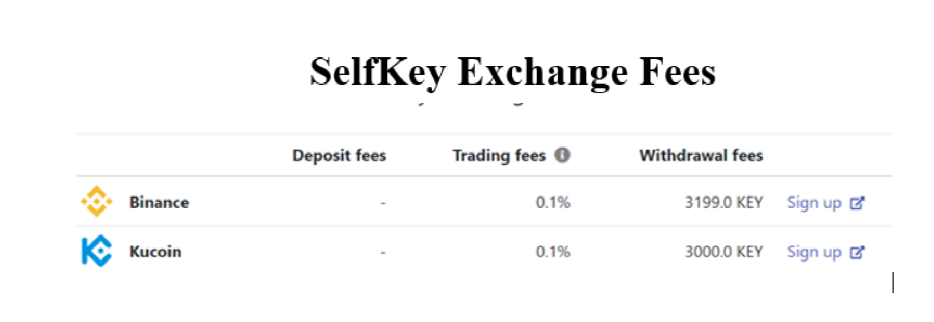Click the SelfKey Exchange Fees heading
Viewport: 934px width, 322px height.
point(513,72)
